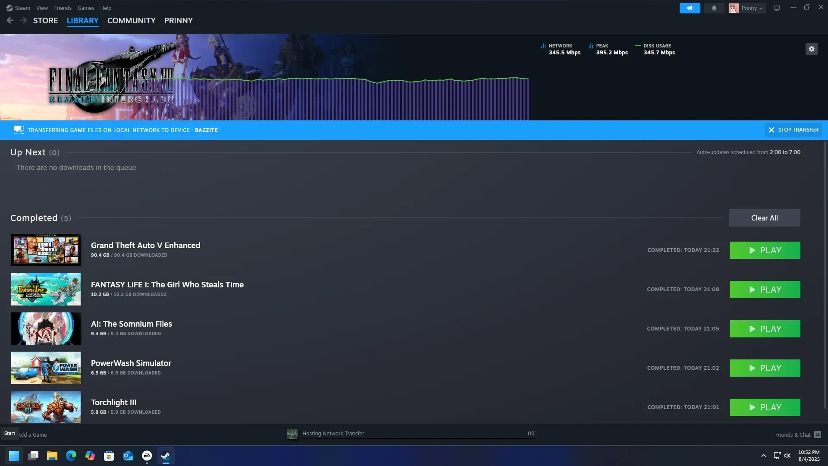The width and height of the screenshot is (828, 466).
Task: Open the notifications bell
Action: [x=714, y=8]
